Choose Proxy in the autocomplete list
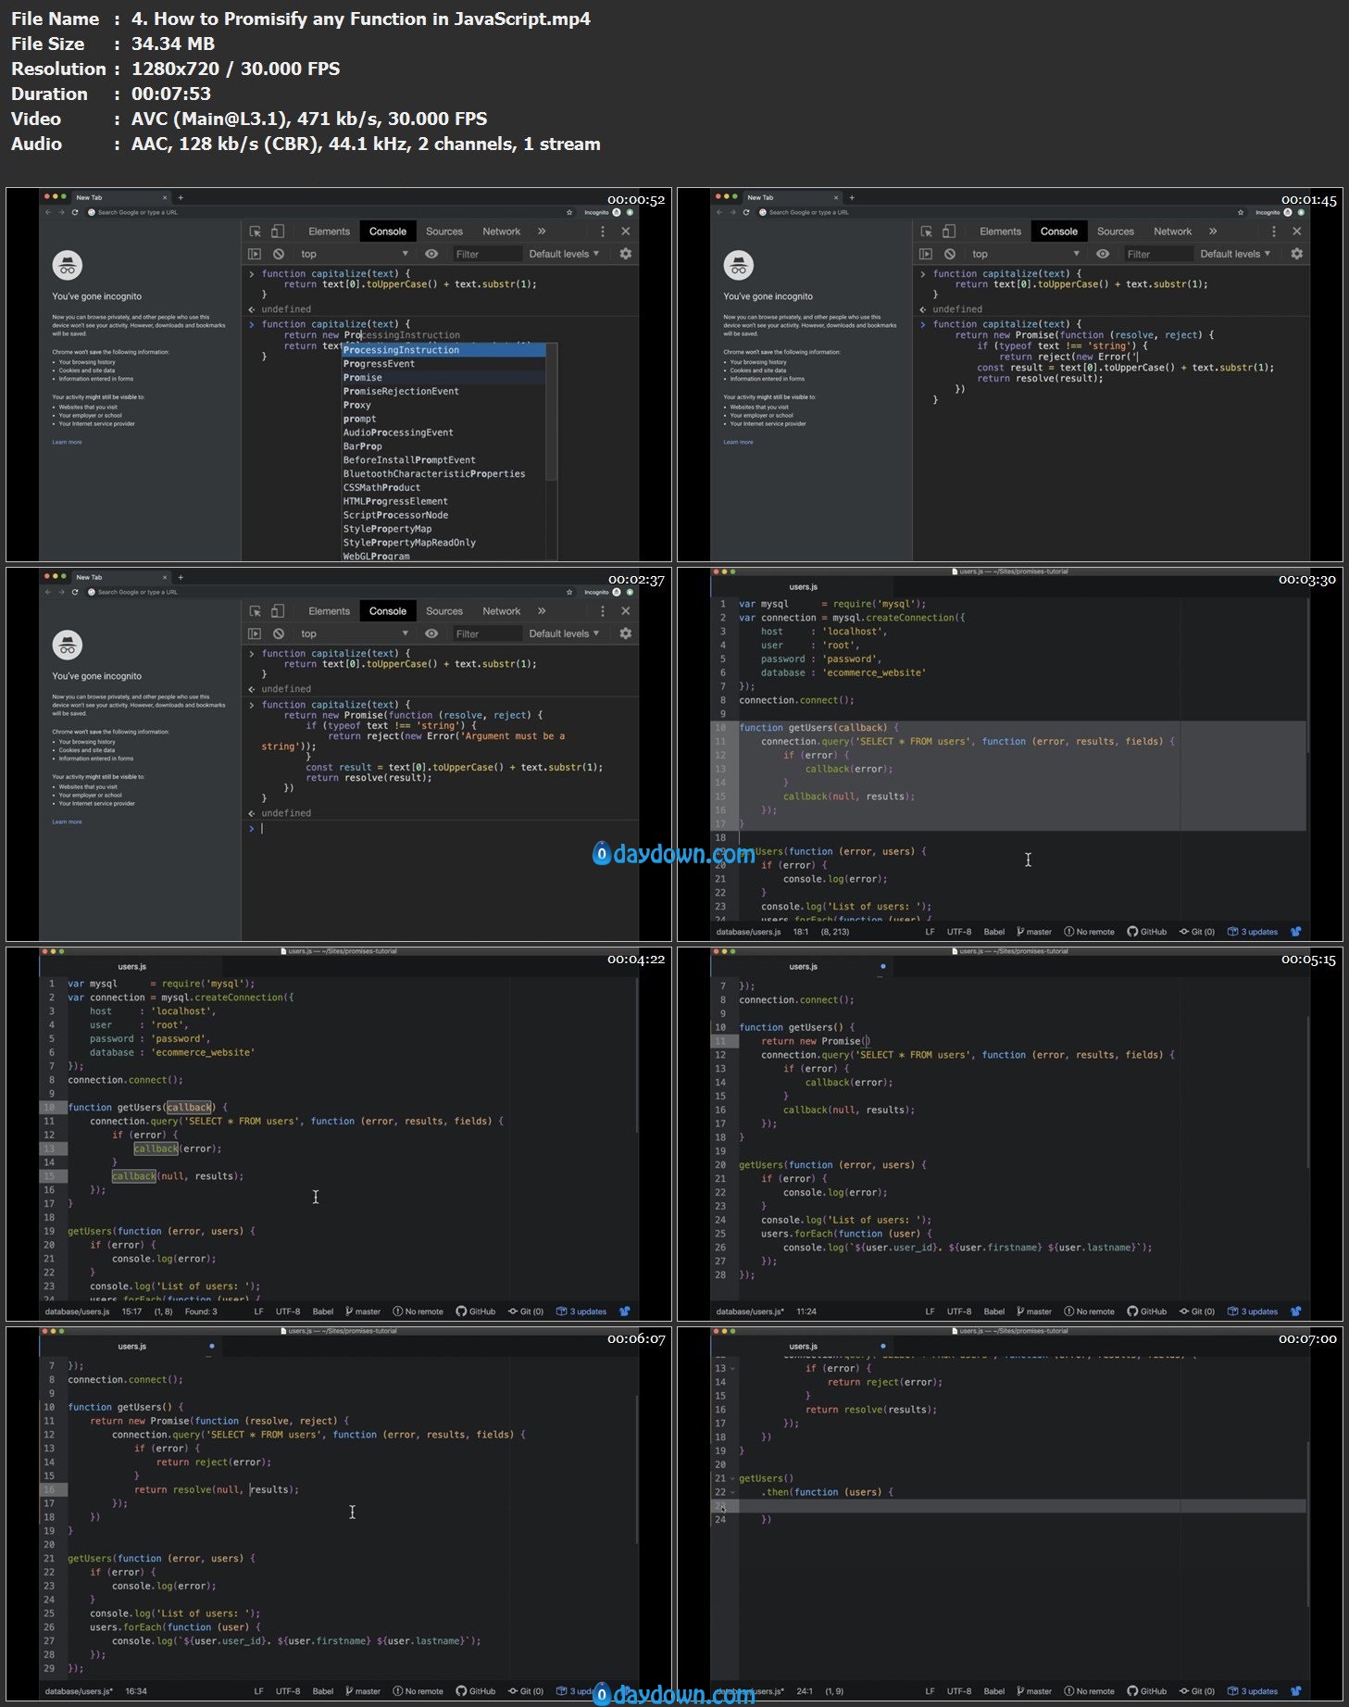The image size is (1349, 1707). click(x=443, y=405)
